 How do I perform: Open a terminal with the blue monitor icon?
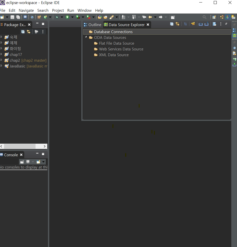point(25,17)
